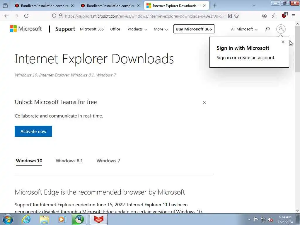Select the Internet Explorer Downloads browser tab
This screenshot has width=300, height=225.
click(176, 6)
